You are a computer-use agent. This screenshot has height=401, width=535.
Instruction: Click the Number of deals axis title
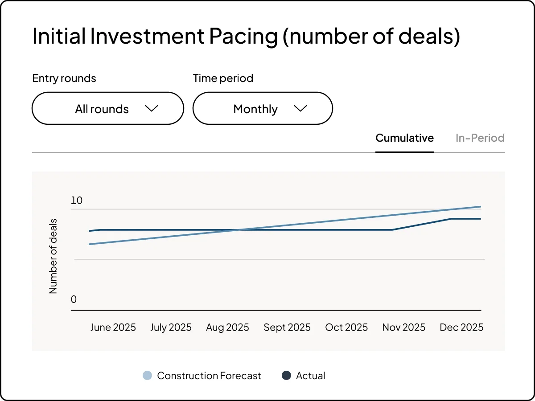tap(53, 256)
